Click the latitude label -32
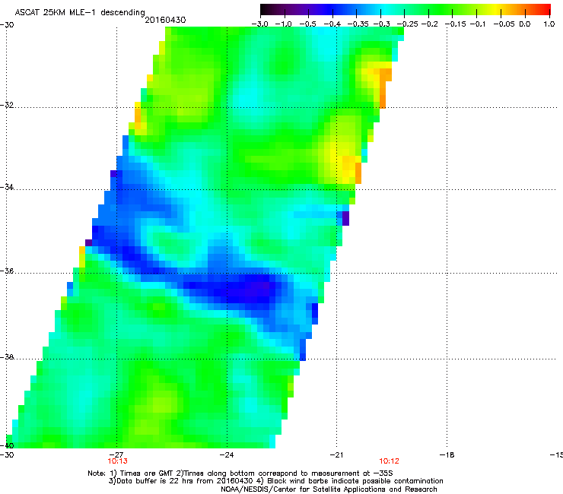This screenshot has height=494, width=563. (x=7, y=105)
